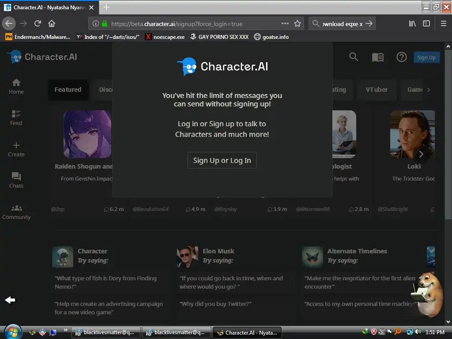Open the noescape.exe bookmark
The image size is (452, 339).
(x=165, y=37)
